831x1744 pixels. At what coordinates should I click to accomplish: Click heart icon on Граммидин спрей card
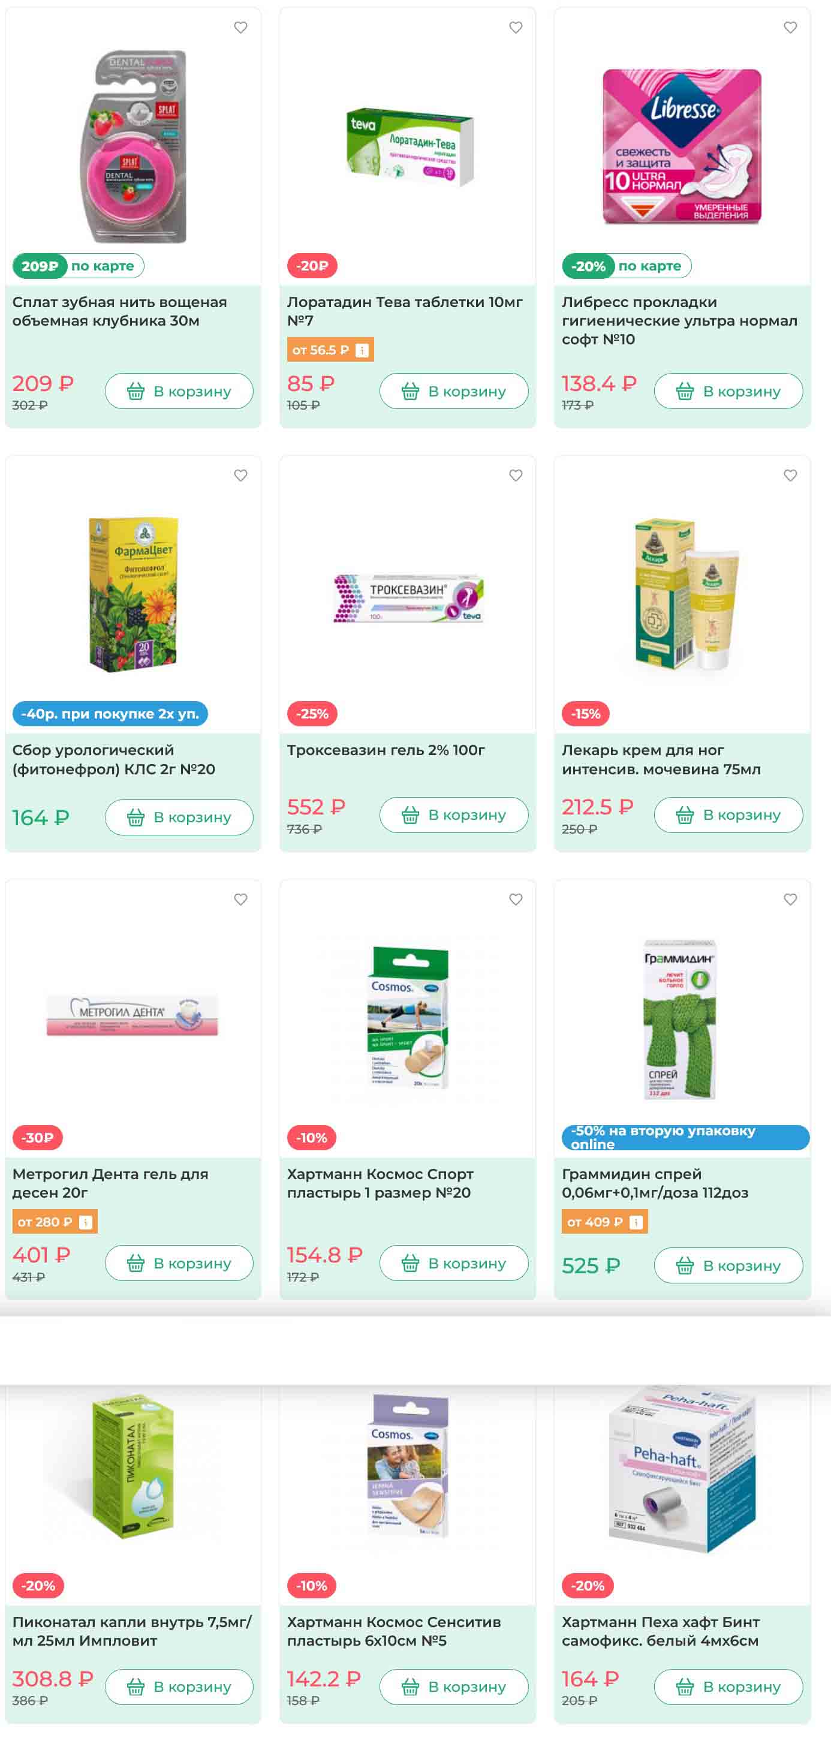pyautogui.click(x=790, y=899)
